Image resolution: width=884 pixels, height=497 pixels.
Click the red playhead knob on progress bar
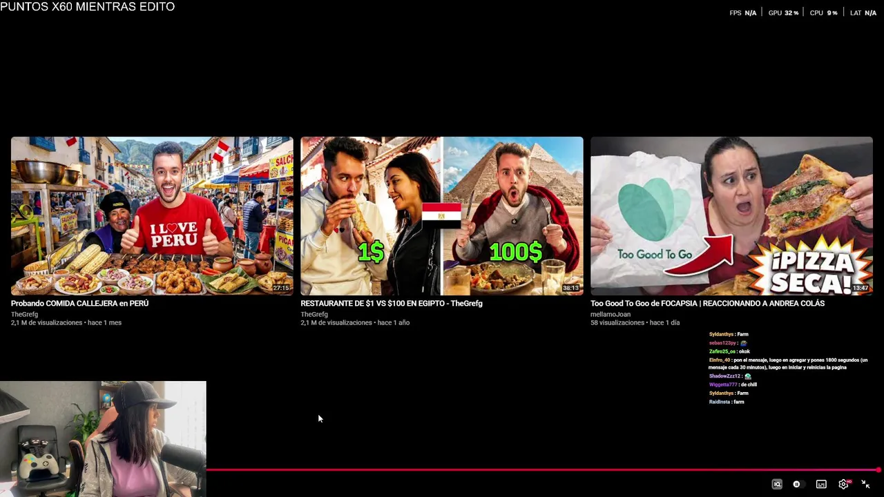pos(878,470)
